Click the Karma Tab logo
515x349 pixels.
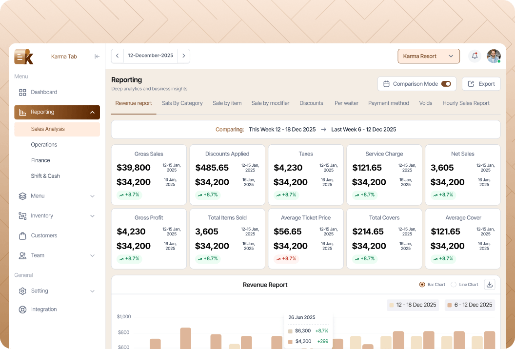[x=23, y=57]
